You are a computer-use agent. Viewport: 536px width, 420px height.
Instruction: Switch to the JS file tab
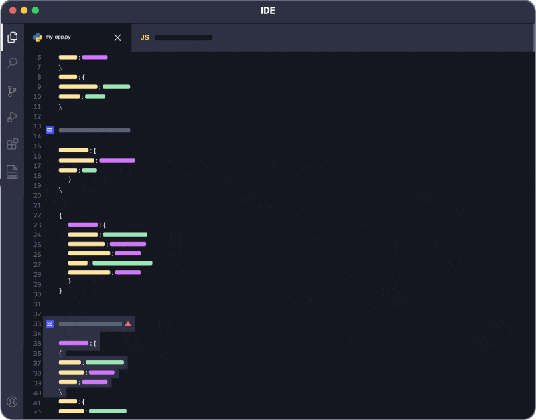pos(176,37)
